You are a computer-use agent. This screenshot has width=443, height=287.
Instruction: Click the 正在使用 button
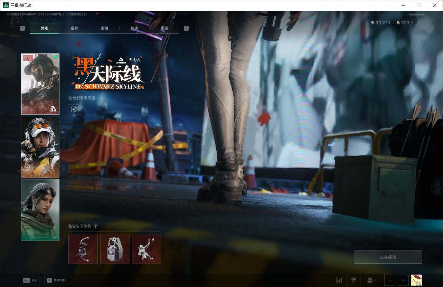388,257
